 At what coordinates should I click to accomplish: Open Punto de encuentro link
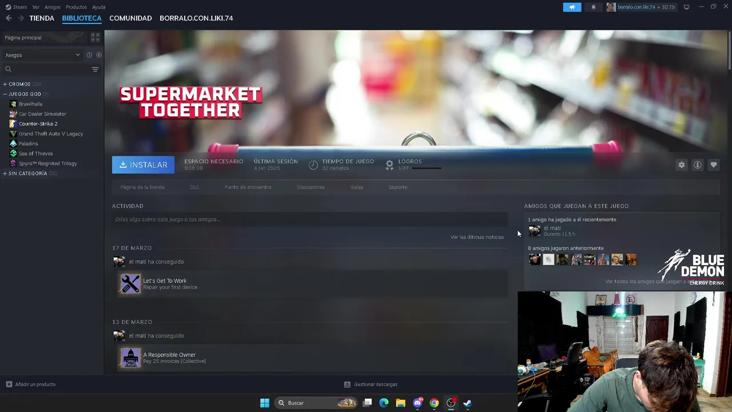coord(248,187)
